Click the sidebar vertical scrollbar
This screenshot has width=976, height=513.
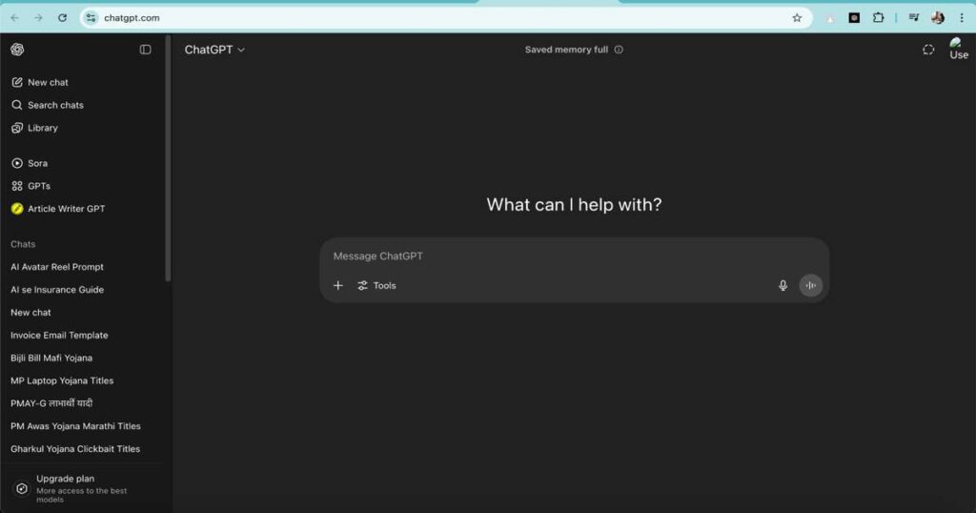pos(168,158)
